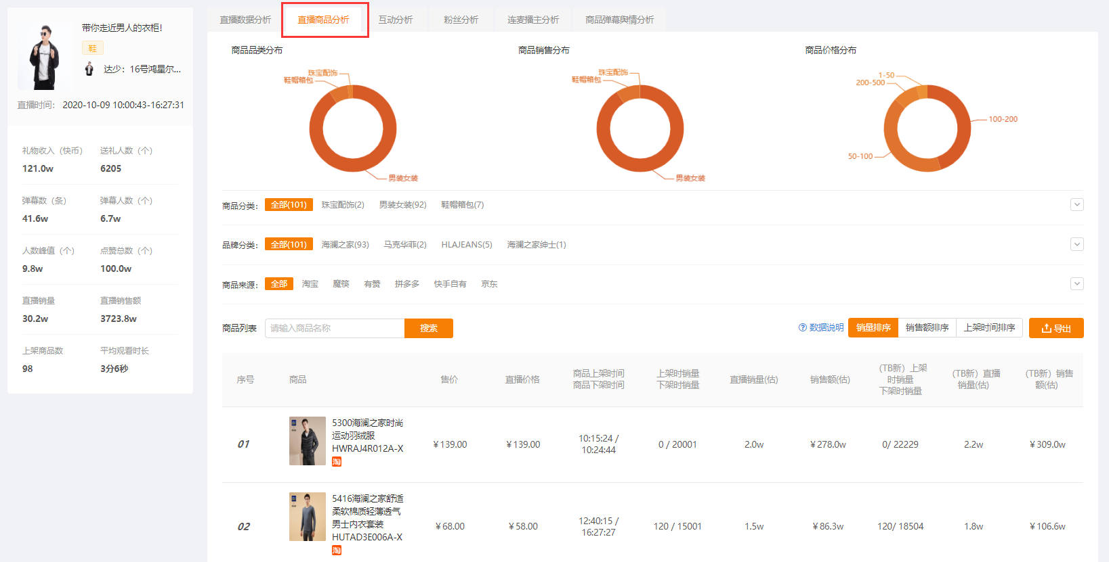This screenshot has height=562, width=1109.
Task: Open the streamer profile photo
Action: (x=44, y=55)
